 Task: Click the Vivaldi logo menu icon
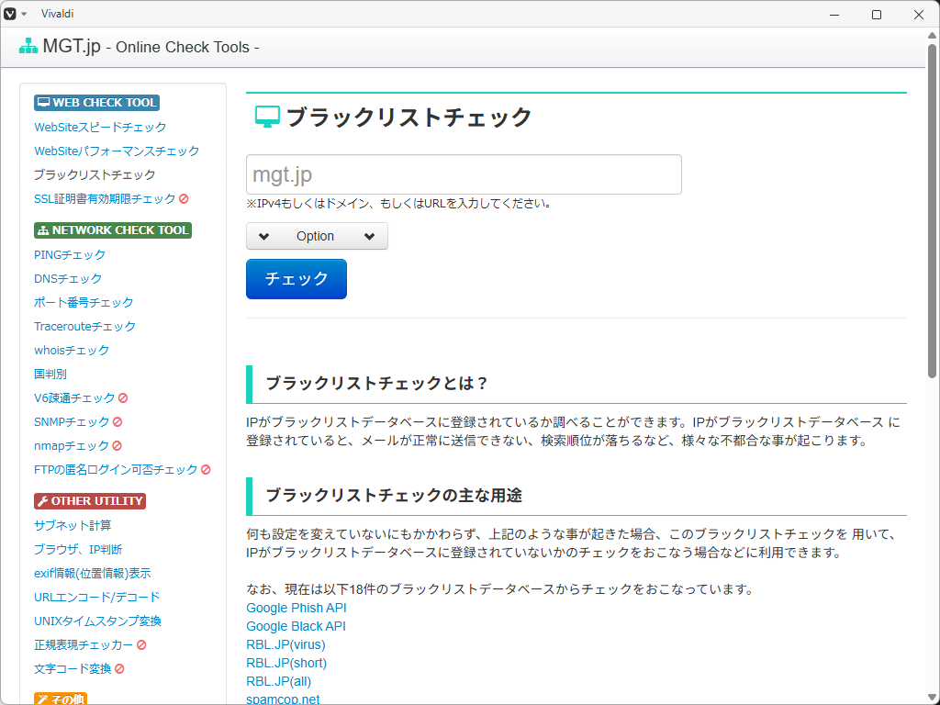9,14
